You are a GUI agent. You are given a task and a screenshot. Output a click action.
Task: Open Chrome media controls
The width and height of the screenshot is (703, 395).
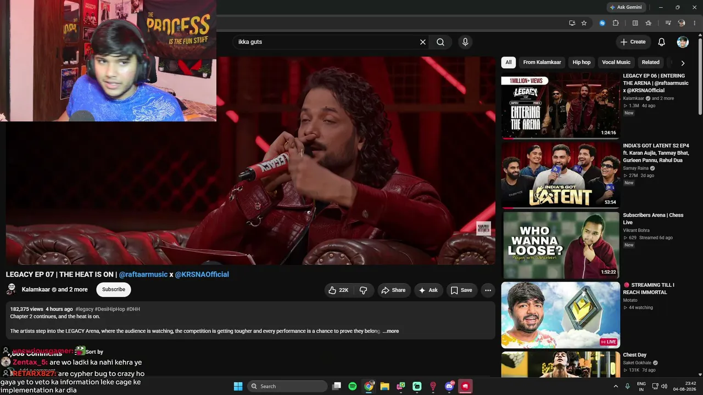pyautogui.click(x=668, y=23)
